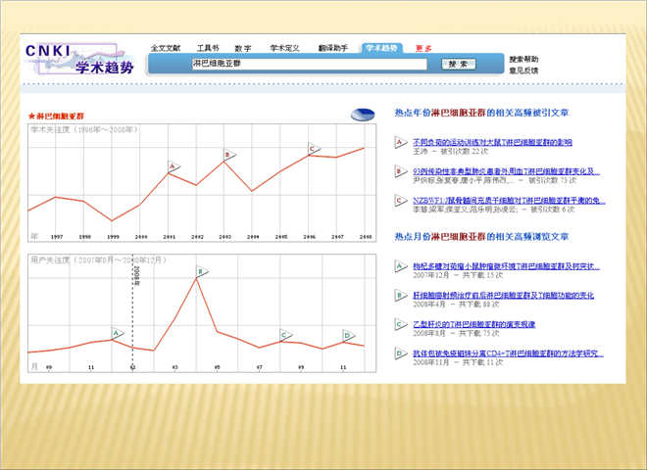Image resolution: width=647 pixels, height=470 pixels.
Task: Click red flag marker C on yearly chart
Action: click(x=313, y=150)
